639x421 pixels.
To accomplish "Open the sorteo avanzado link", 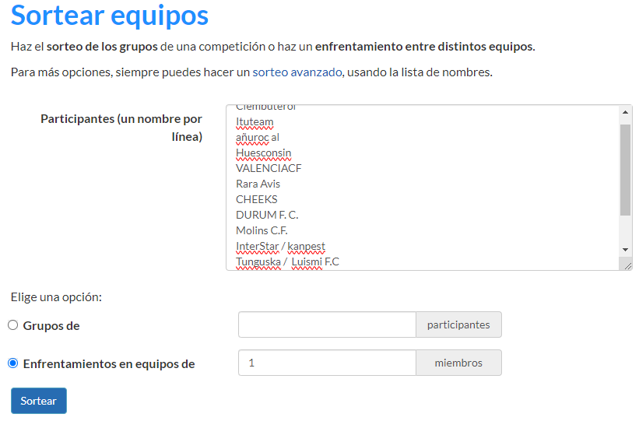I will coord(297,72).
